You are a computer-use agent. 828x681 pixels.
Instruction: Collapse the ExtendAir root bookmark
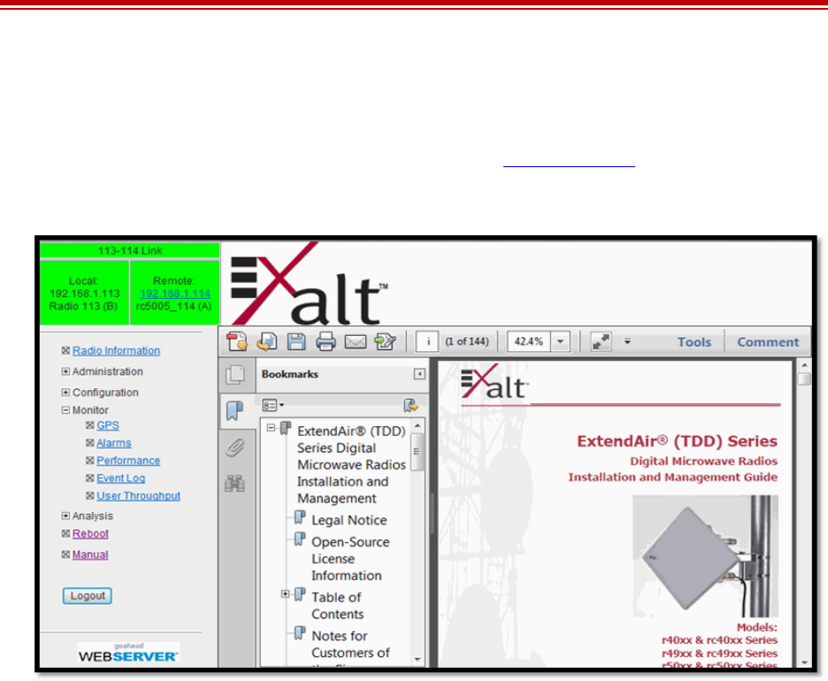271,428
